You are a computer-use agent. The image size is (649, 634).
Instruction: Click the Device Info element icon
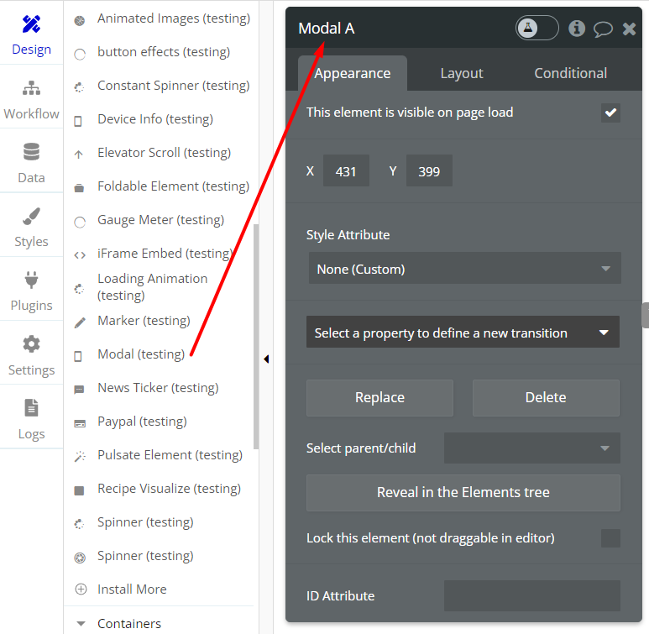[x=78, y=121]
